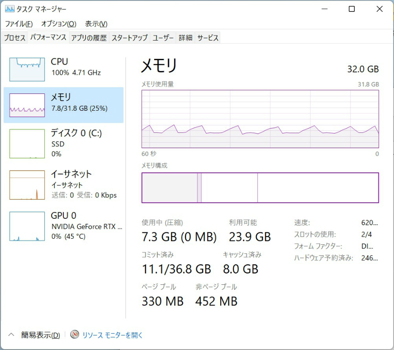Click the リソース モニターを開く link
Viewport: 394px width, 350px height.
[x=113, y=335]
